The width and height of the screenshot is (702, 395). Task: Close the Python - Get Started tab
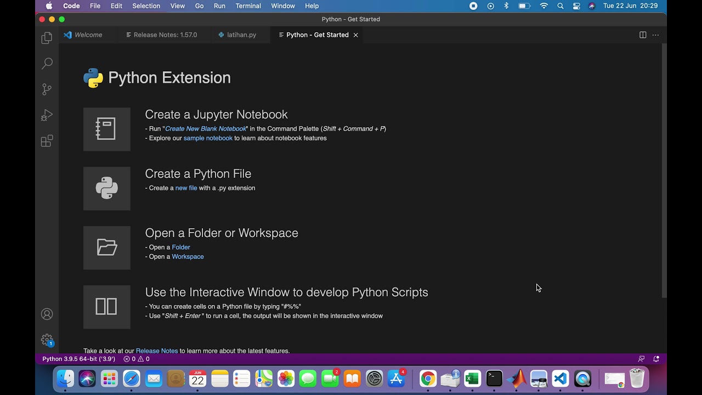pyautogui.click(x=355, y=35)
